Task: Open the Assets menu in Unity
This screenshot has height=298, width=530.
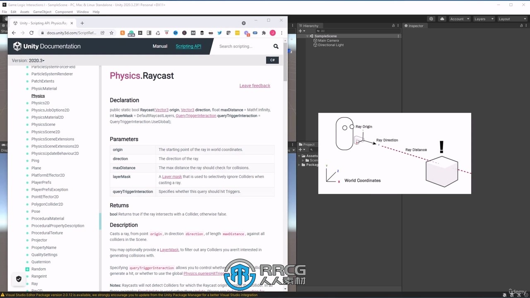Action: (25, 12)
